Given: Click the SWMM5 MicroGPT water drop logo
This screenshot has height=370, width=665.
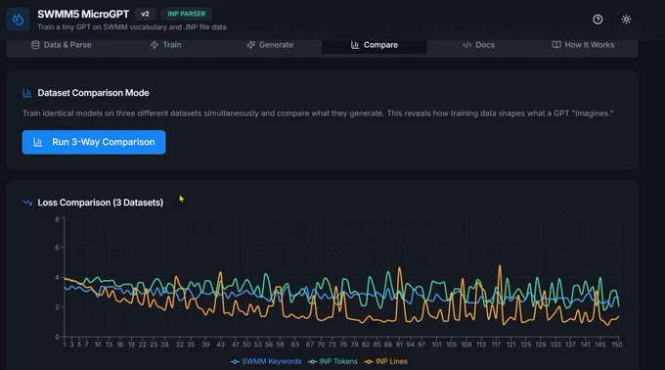Looking at the screenshot, I should [x=18, y=20].
